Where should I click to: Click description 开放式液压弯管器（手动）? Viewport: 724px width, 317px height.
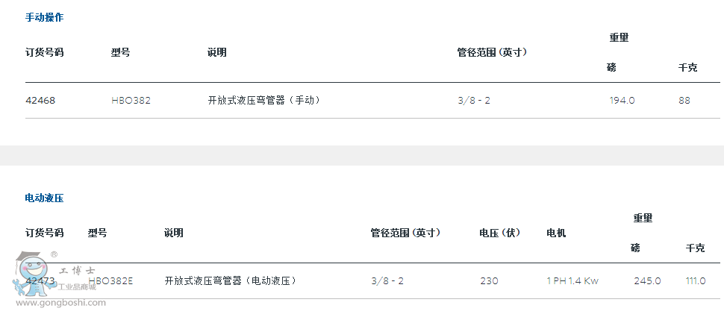pos(264,100)
